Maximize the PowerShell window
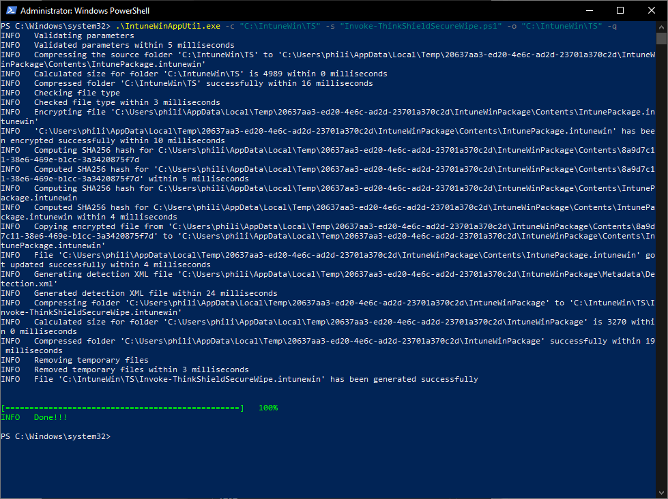Screen dimensions: 668x499 coord(620,10)
